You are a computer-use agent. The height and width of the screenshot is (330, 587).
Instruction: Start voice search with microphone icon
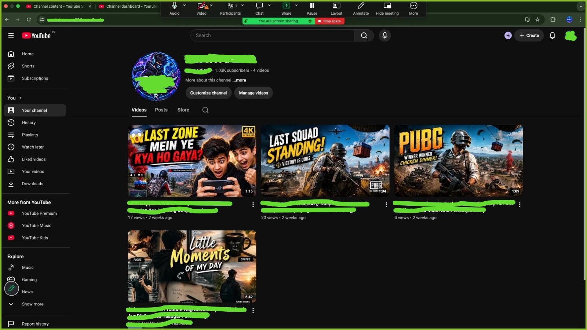(x=385, y=36)
